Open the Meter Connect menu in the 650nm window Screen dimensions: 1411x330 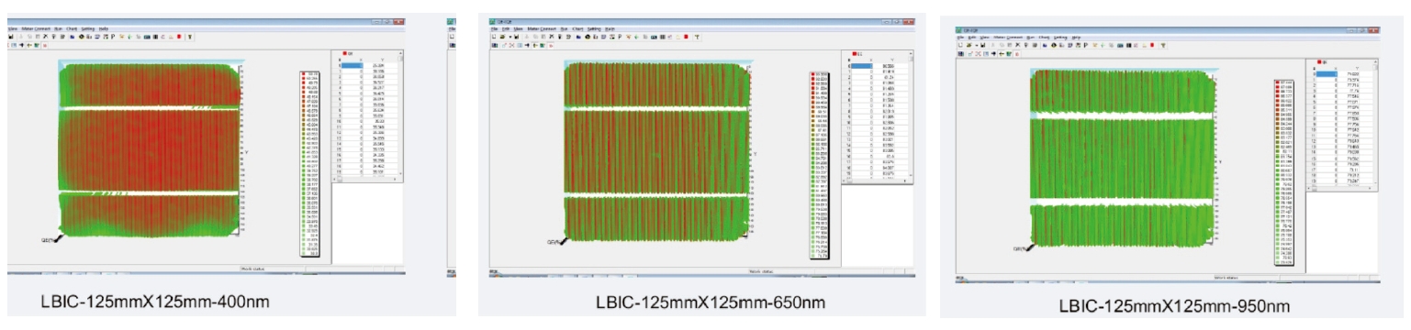pyautogui.click(x=542, y=29)
